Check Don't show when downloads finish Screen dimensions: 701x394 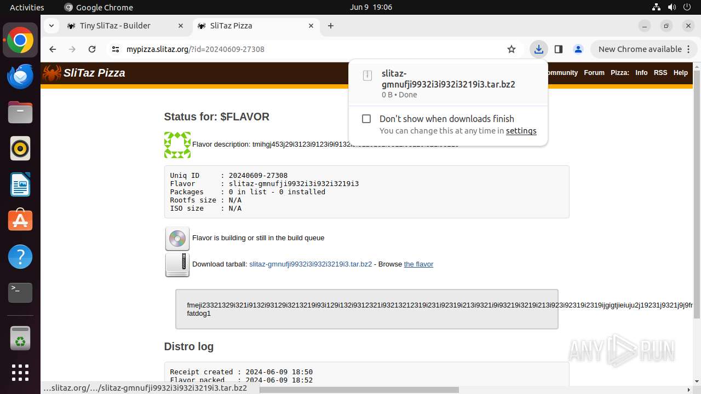pos(366,119)
